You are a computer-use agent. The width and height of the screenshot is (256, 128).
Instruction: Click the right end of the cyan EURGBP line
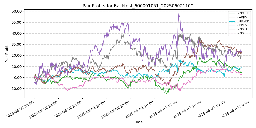click(242, 67)
